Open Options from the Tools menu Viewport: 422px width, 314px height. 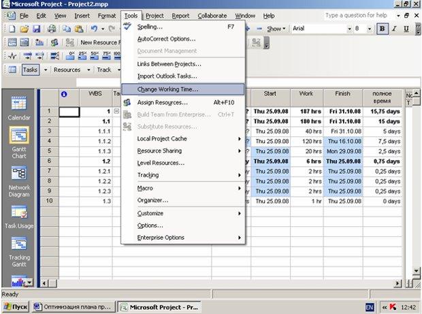point(183,225)
